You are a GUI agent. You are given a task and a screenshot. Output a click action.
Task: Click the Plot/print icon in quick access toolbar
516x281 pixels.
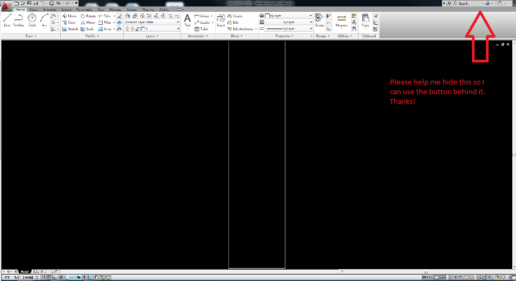[52, 3]
